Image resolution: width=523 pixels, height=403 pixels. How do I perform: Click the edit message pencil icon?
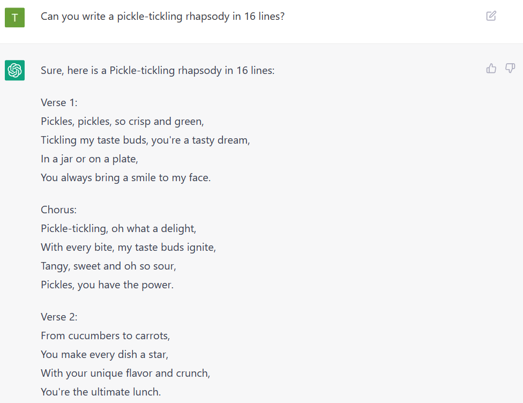coord(491,16)
